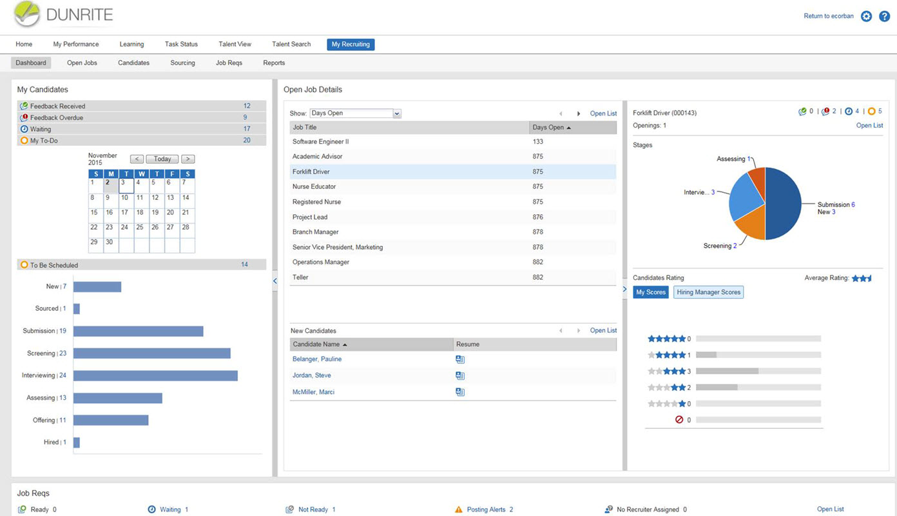Click Today to reset the calendar
The width and height of the screenshot is (897, 516).
[161, 159]
